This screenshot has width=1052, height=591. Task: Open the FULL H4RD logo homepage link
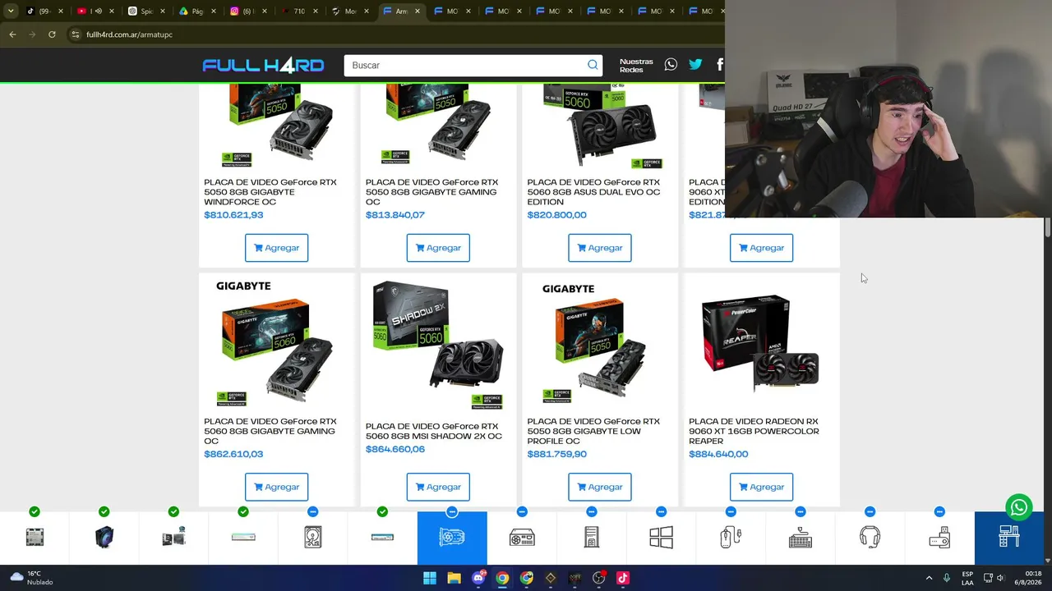click(263, 66)
